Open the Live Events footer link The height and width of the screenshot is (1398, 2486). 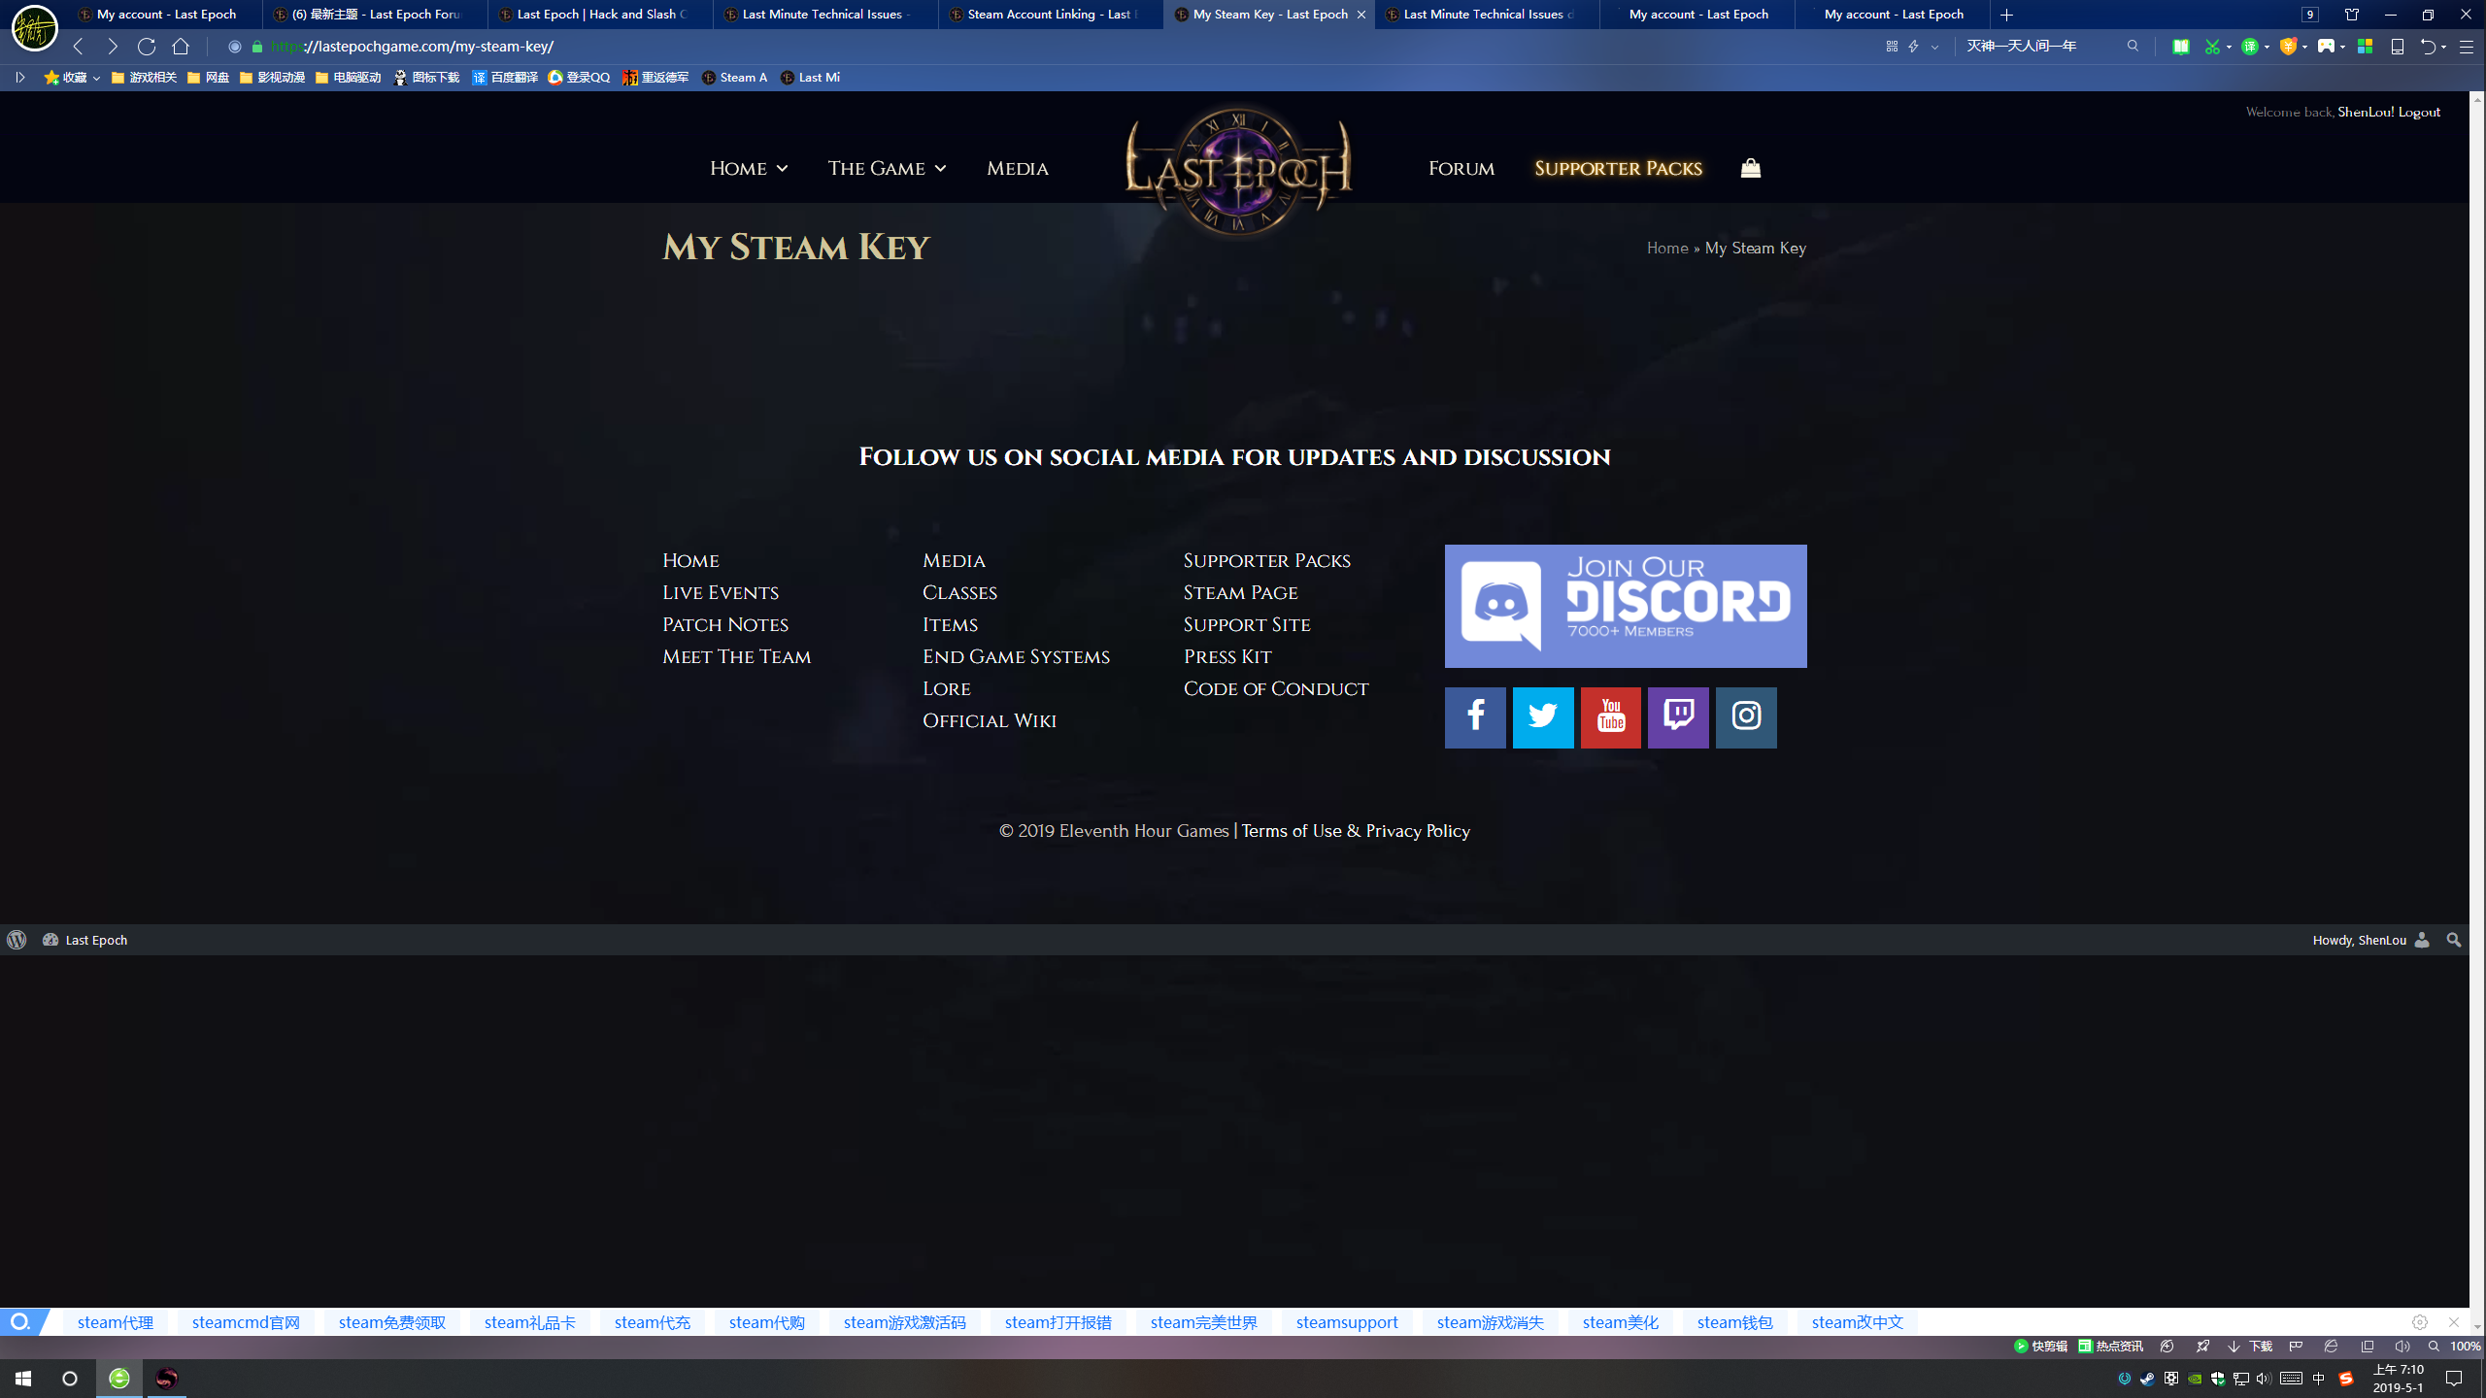click(x=721, y=592)
